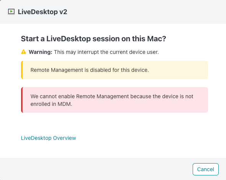226x180 pixels.
Task: Click the word "Mac?" in the heading
Action: 157,39
